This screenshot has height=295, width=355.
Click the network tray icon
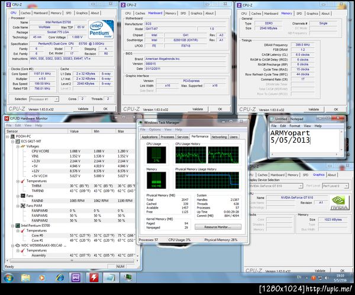pyautogui.click(x=320, y=278)
